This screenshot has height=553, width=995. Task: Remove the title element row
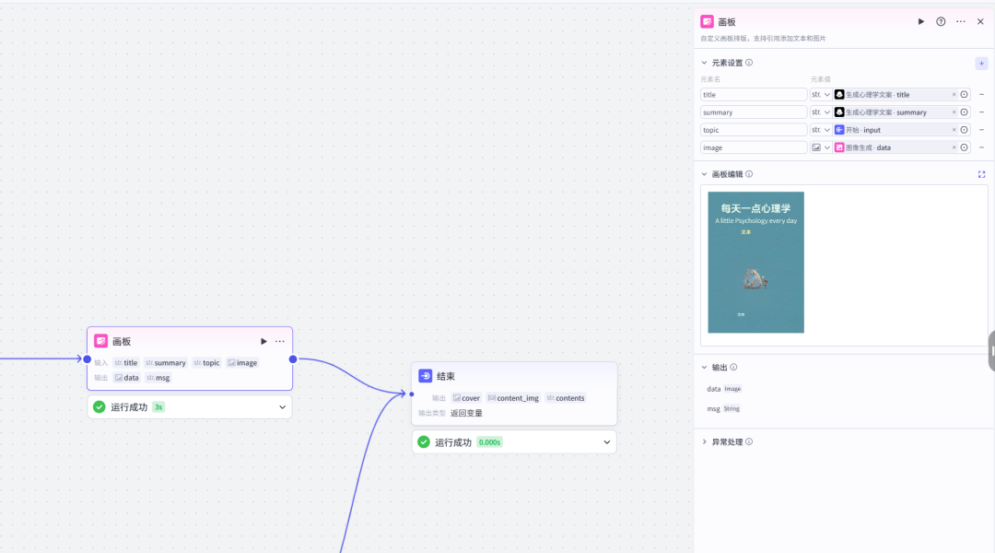(982, 95)
